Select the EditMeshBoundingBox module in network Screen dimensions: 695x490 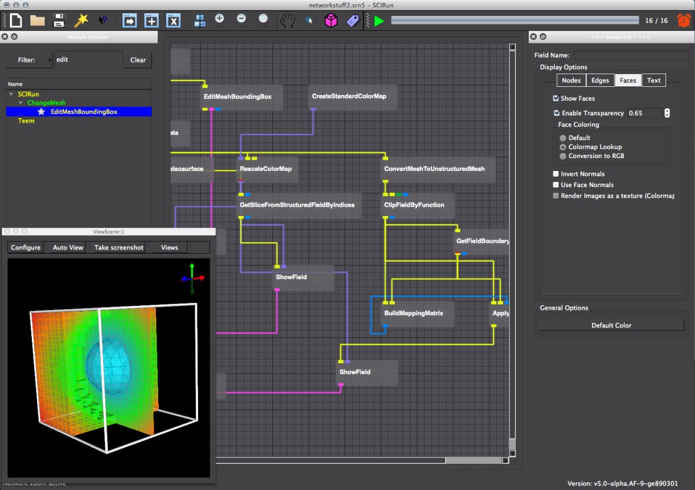242,97
